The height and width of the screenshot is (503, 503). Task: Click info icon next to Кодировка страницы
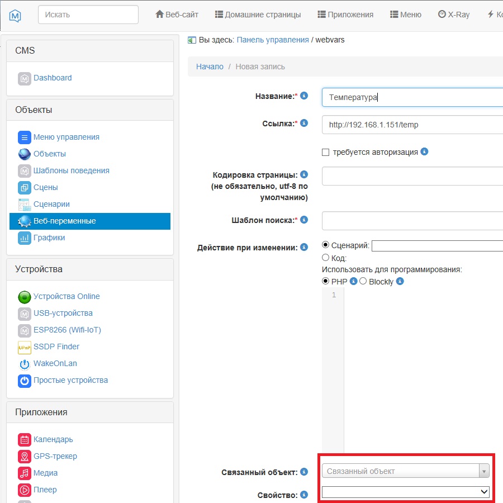tap(304, 174)
